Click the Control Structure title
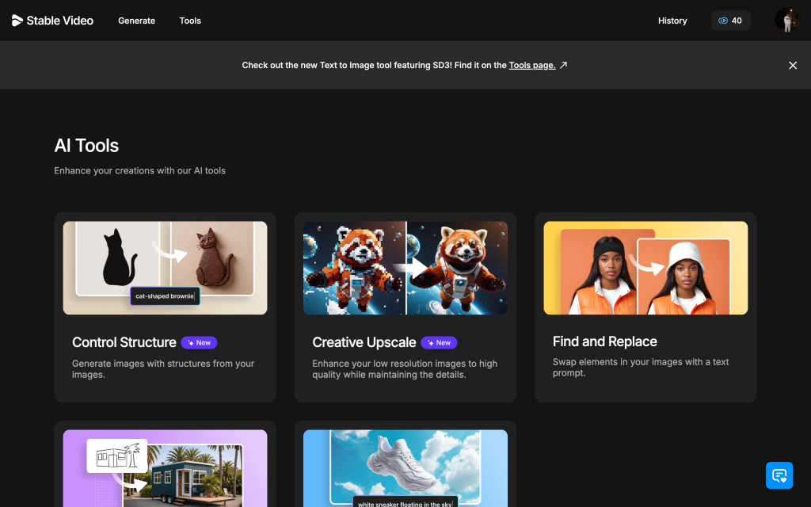Screen dimensions: 811x507 click(124, 342)
